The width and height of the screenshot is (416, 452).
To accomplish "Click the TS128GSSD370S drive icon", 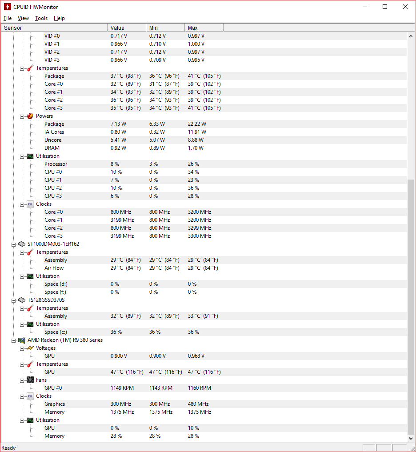I will pyautogui.click(x=22, y=300).
